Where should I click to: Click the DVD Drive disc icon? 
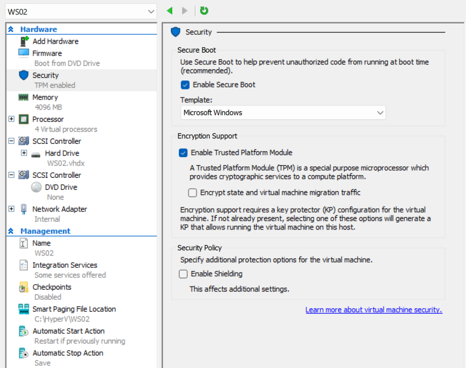[x=36, y=187]
